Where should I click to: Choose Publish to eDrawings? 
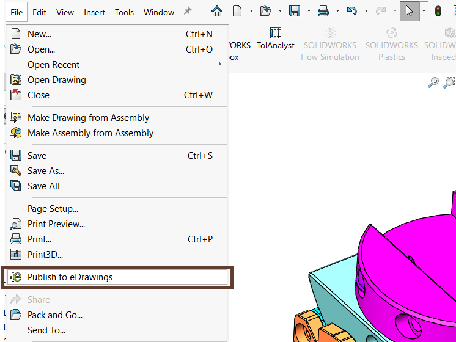(x=70, y=277)
